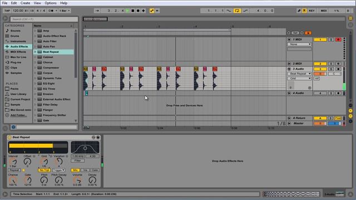Select the Instruments category

(x=18, y=41)
